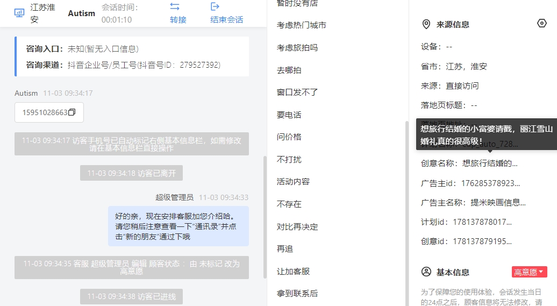Viewport: 557px width, 306px height.
Task: Click the 落地页标题 field row
Action: tap(449, 105)
